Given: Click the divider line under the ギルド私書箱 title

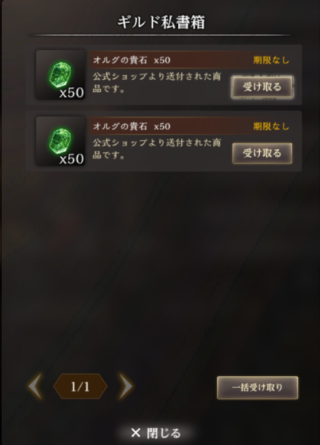Looking at the screenshot, I should tap(160, 35).
